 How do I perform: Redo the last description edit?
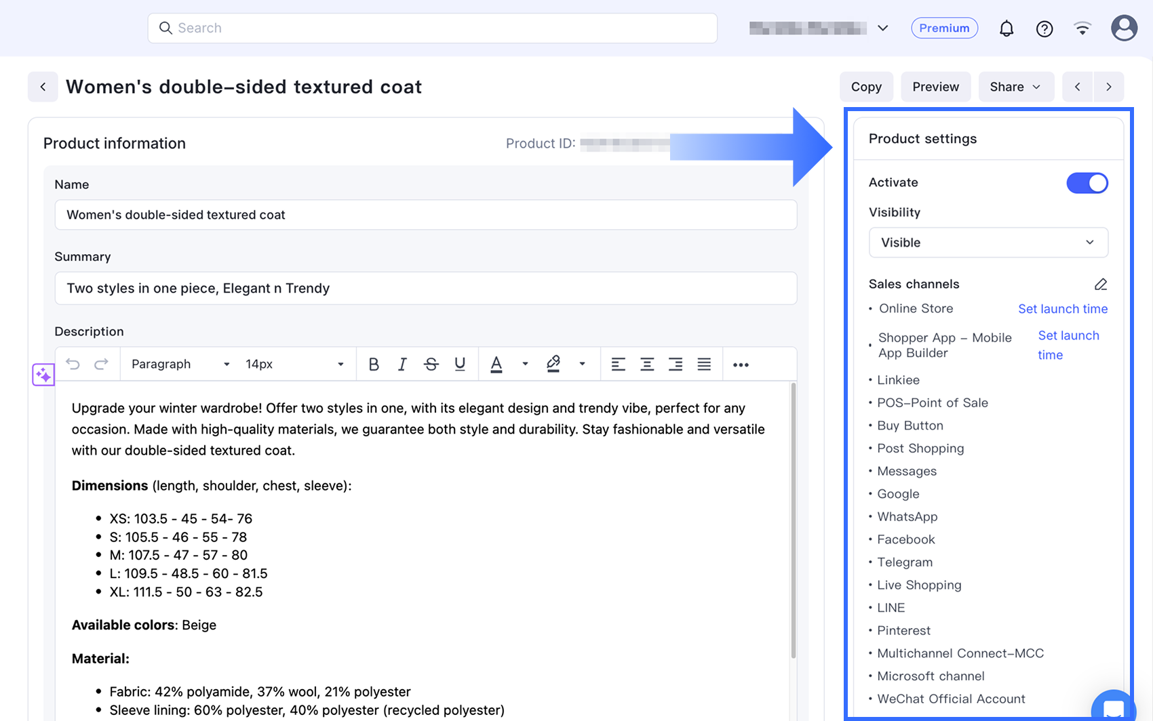pyautogui.click(x=101, y=364)
